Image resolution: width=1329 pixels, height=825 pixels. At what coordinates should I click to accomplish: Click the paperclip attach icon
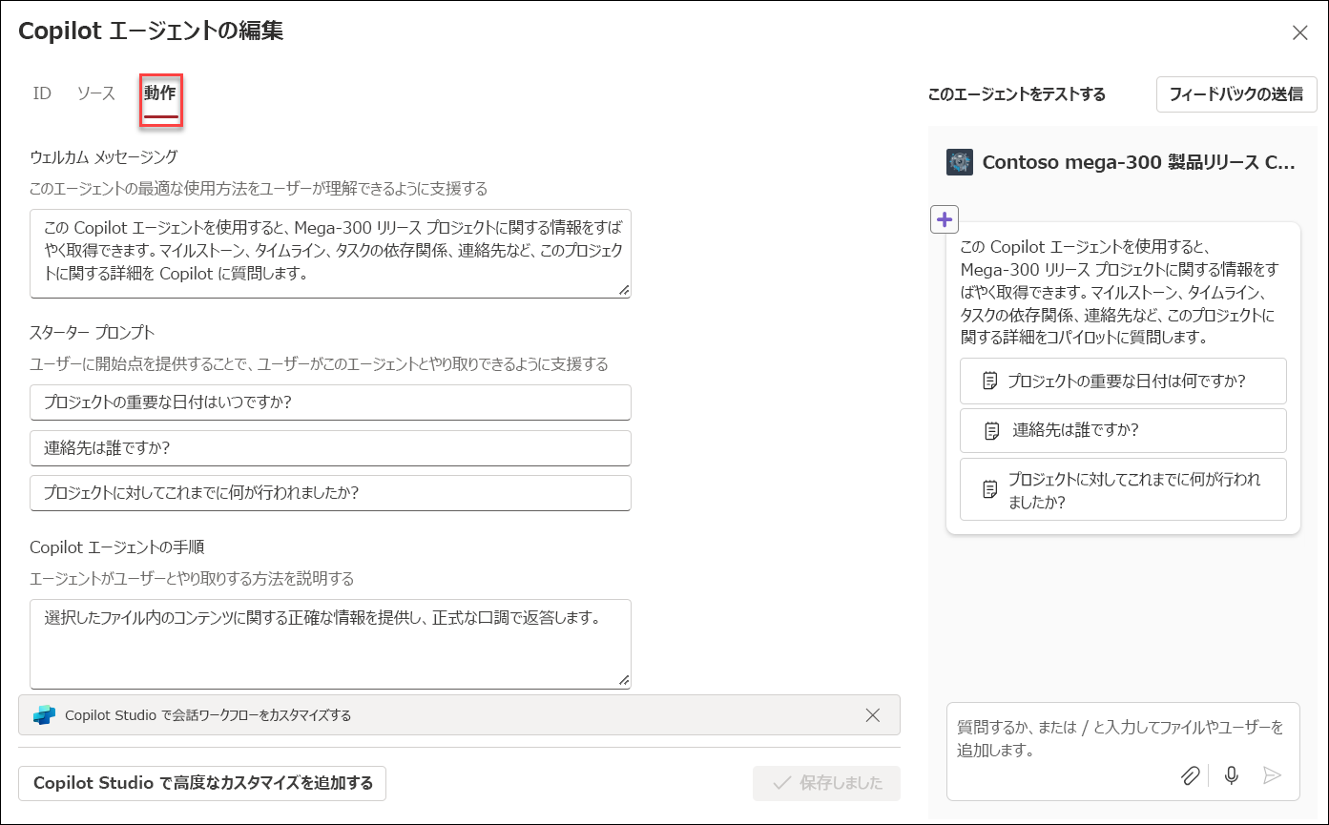pos(1190,775)
